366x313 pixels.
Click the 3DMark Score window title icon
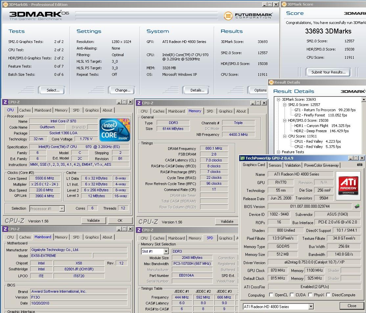click(x=284, y=4)
